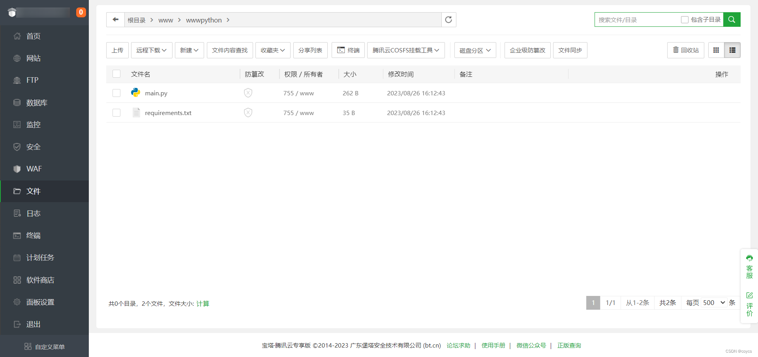
Task: Open 自定义菜单 custom menu
Action: [x=44, y=346]
